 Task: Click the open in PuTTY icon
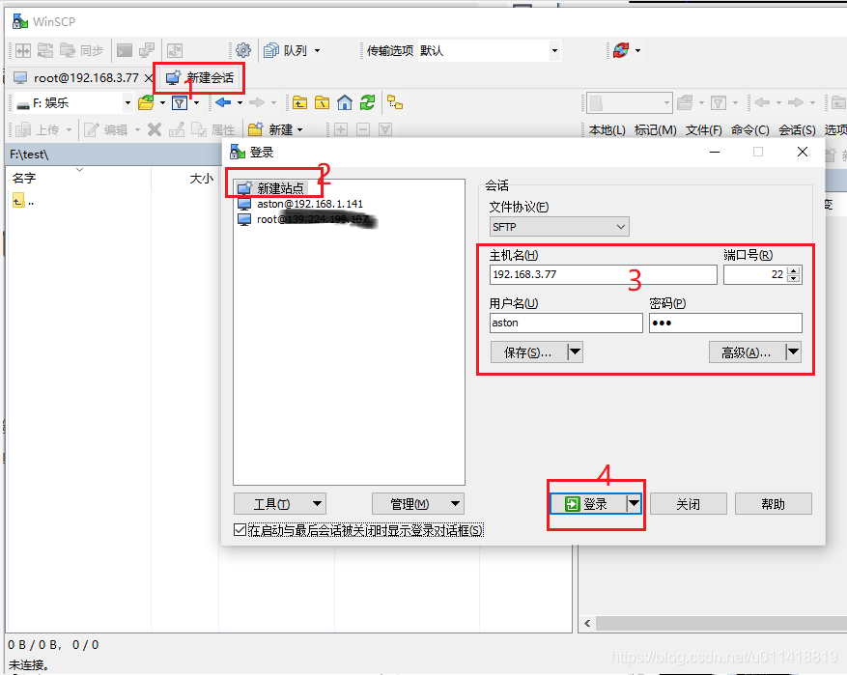[x=147, y=51]
